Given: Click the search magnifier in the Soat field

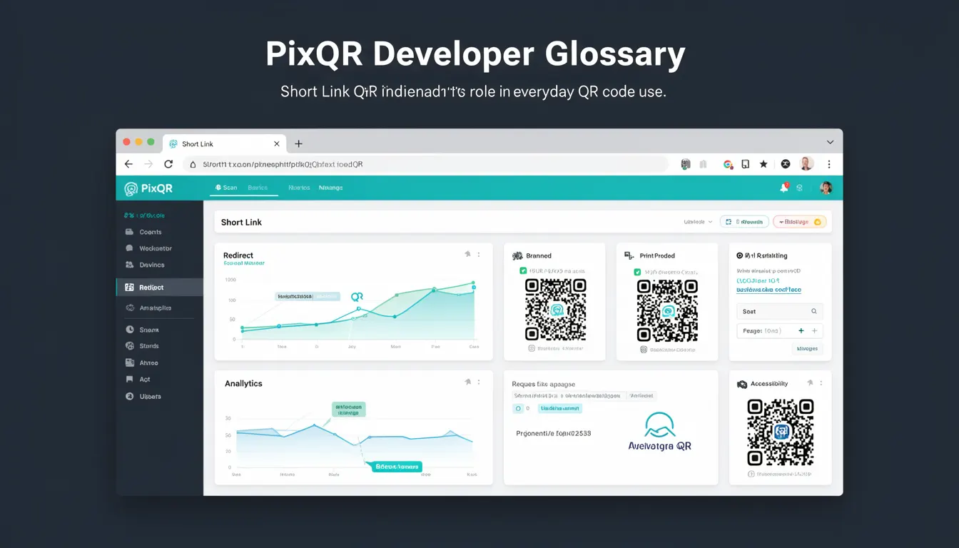Looking at the screenshot, I should [x=813, y=311].
